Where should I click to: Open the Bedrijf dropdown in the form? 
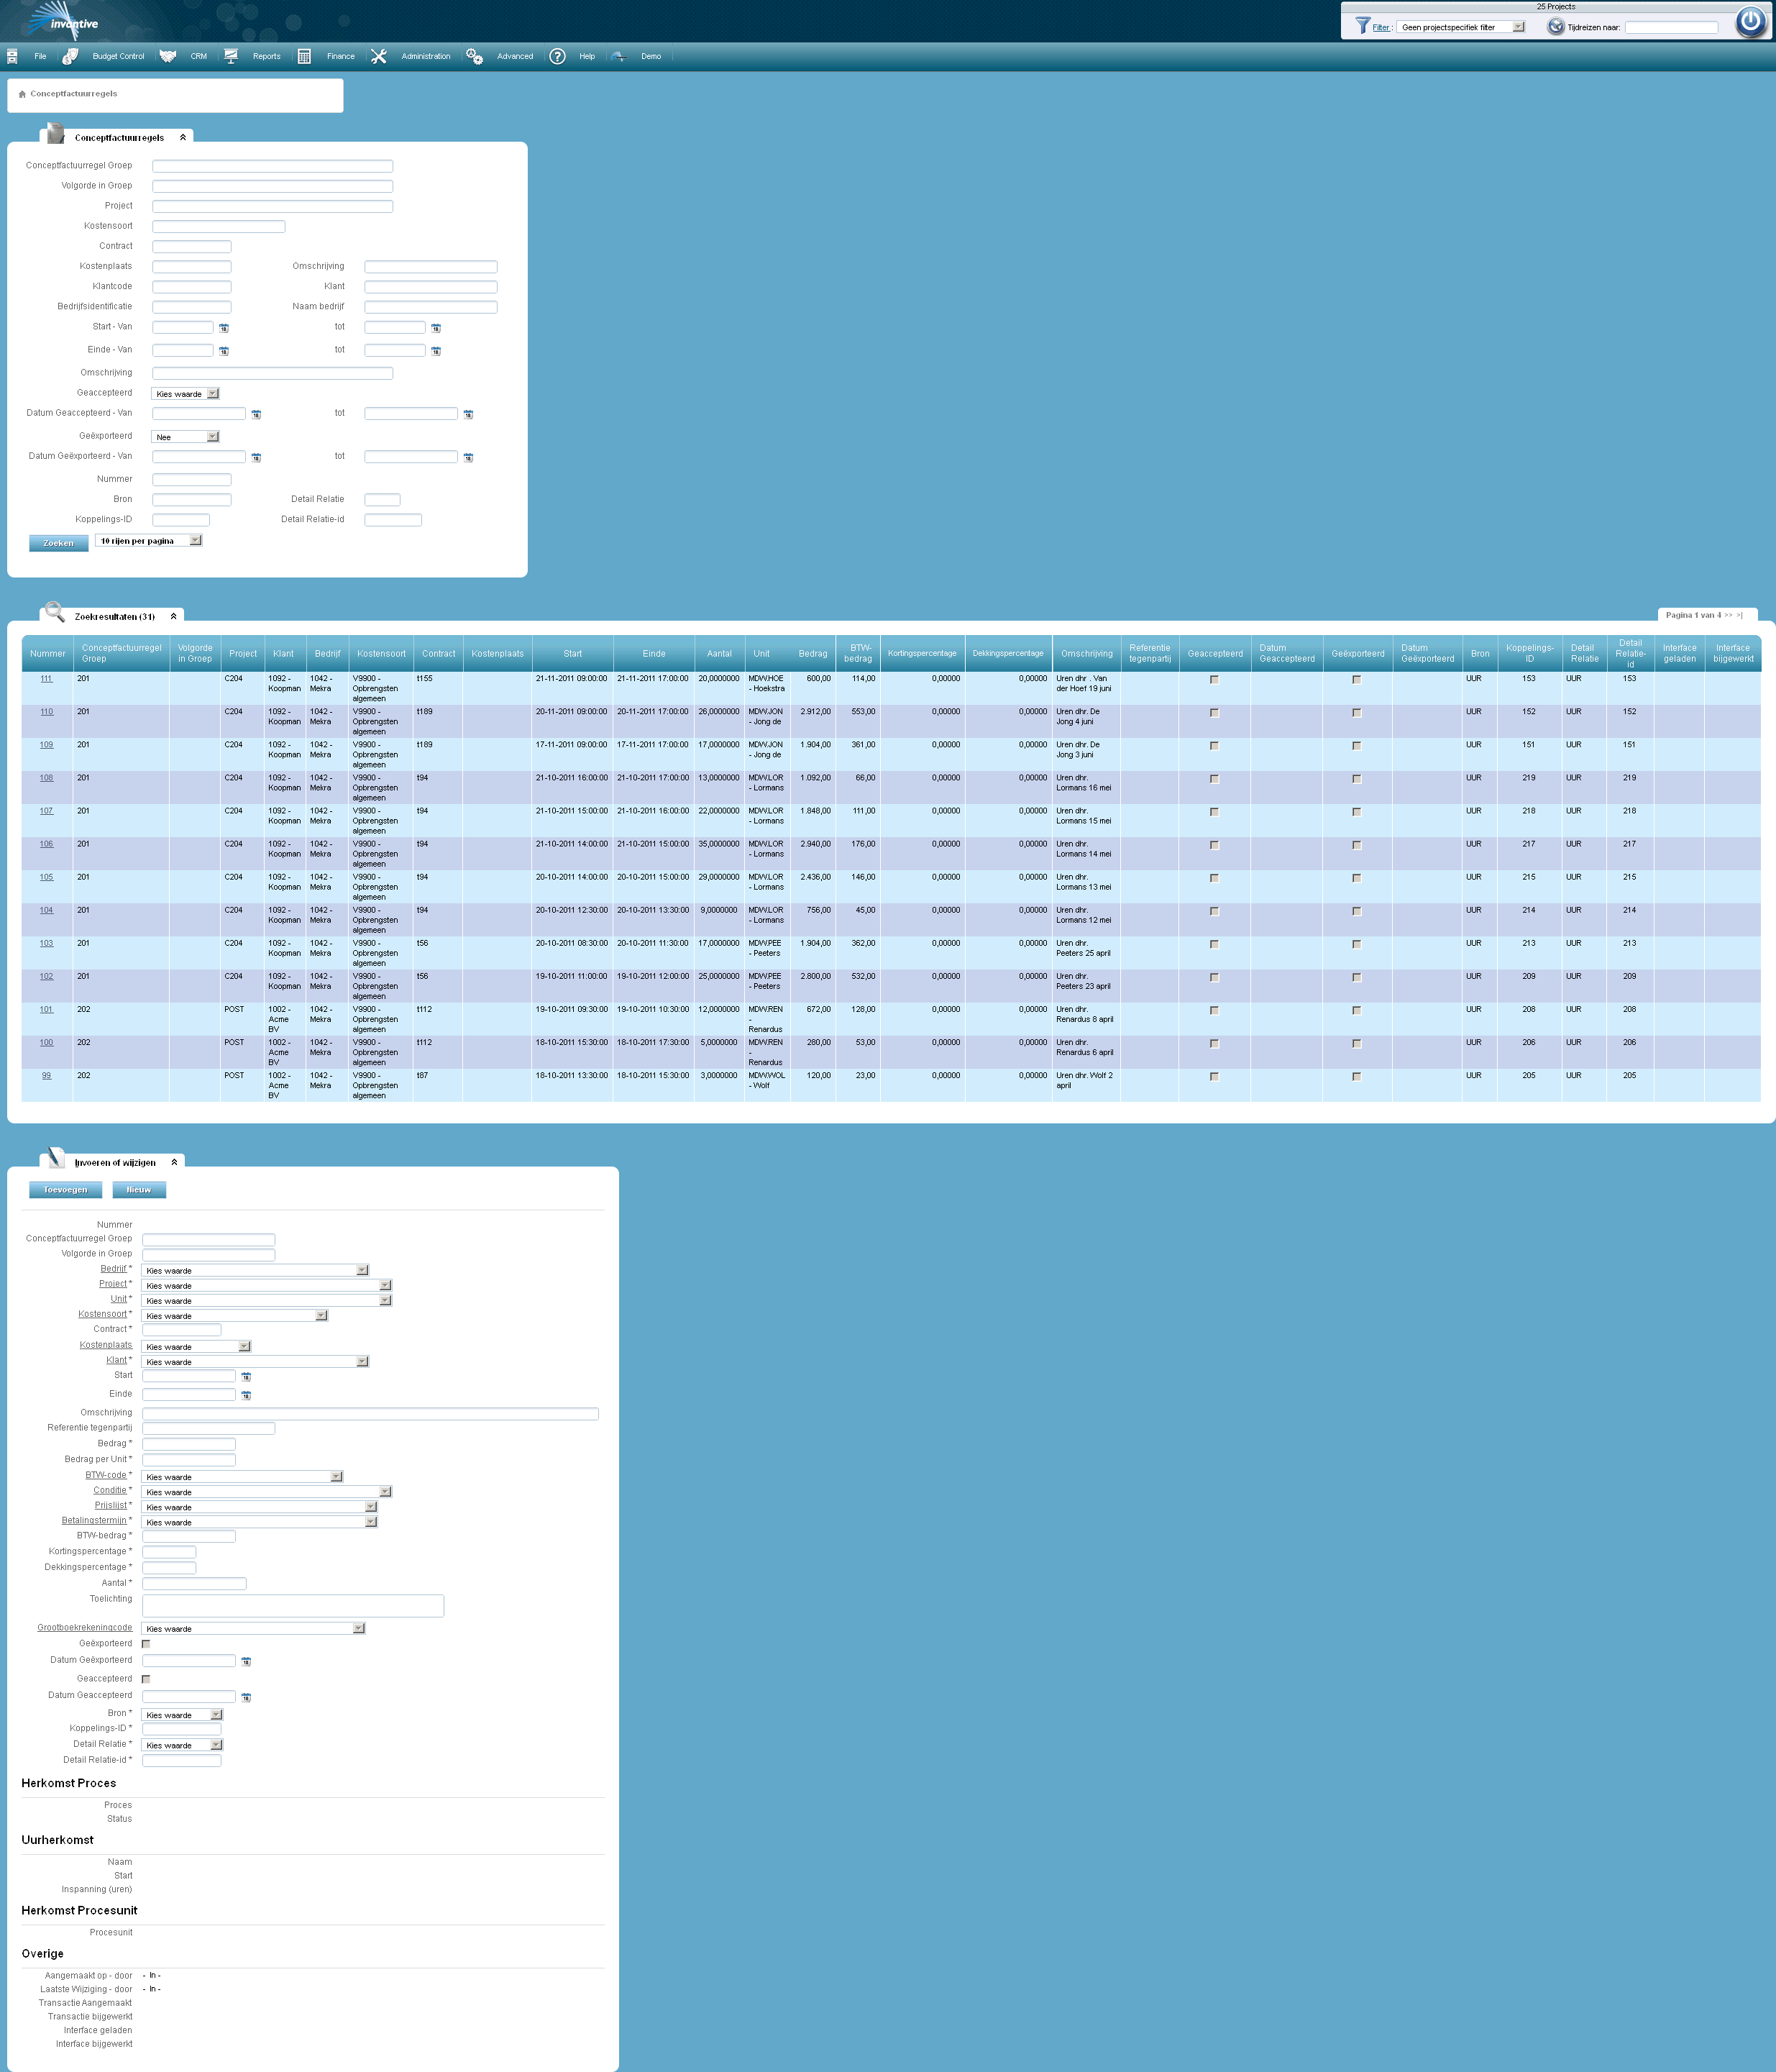tap(255, 1271)
